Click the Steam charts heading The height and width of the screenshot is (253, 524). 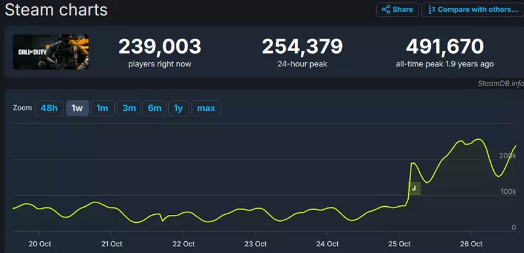point(56,10)
